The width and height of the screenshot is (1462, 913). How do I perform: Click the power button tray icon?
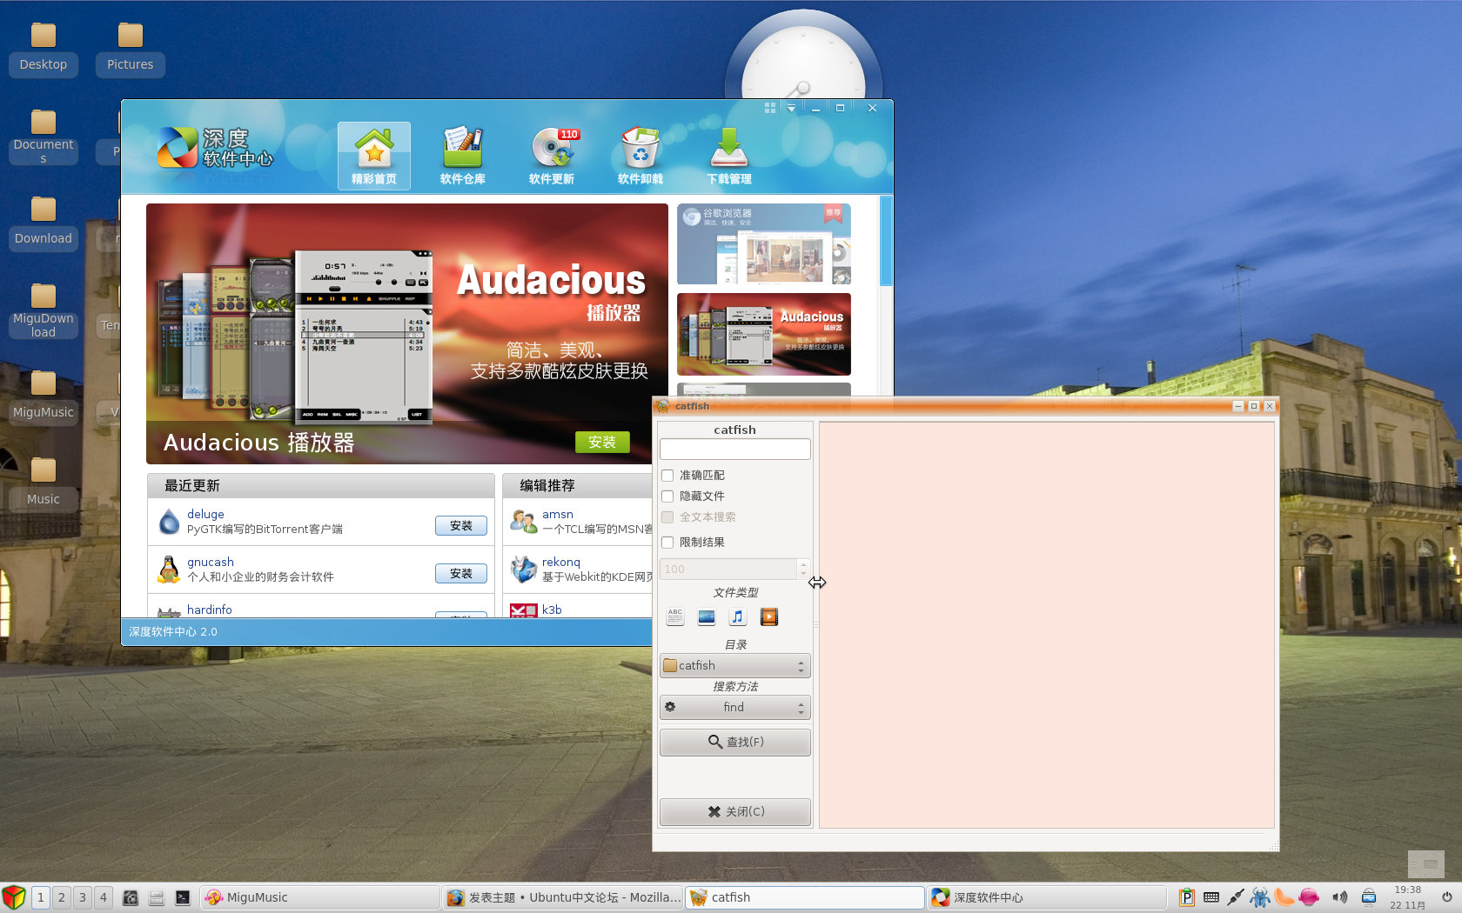1447,897
